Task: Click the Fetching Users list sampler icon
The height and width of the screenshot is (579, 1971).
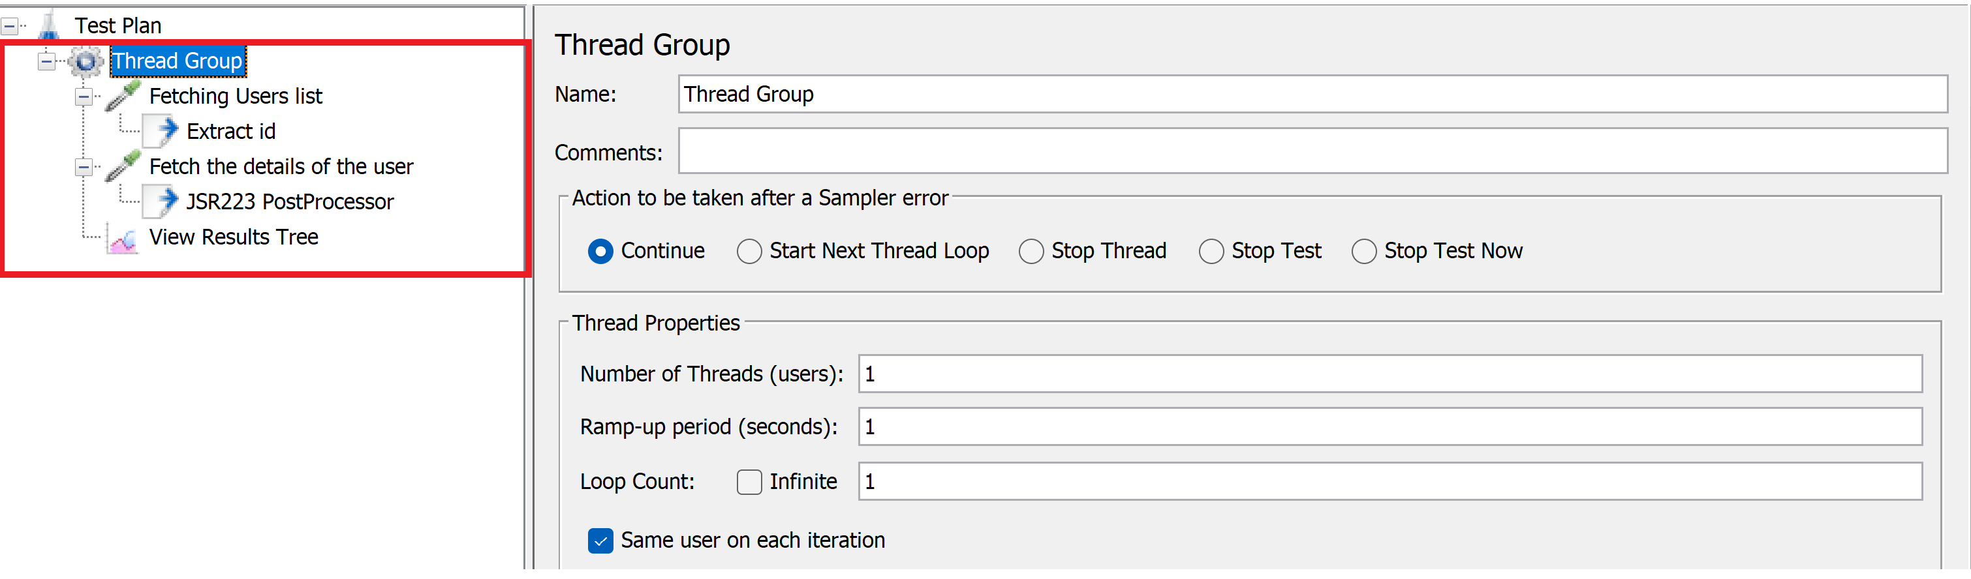Action: click(123, 96)
